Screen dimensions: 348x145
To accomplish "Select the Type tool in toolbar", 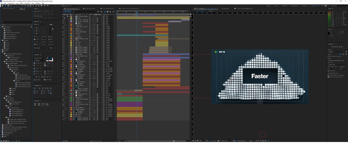I will [x=33, y=6].
